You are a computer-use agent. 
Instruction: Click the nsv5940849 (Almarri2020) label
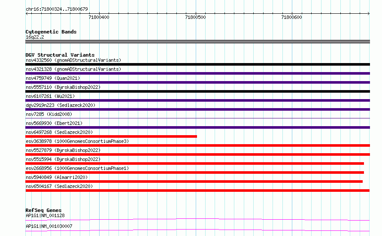57,177
